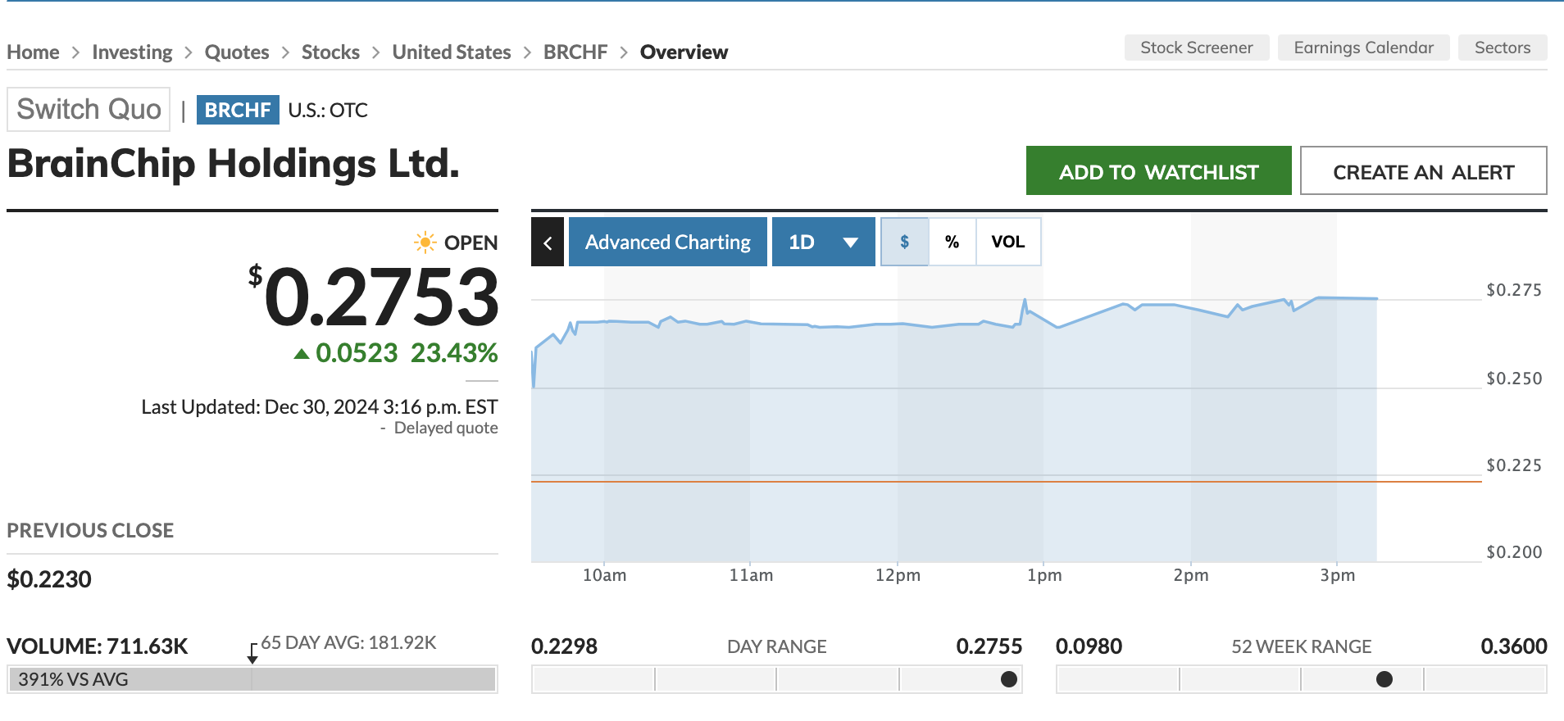Image resolution: width=1564 pixels, height=721 pixels.
Task: Click the BRCHF ticker symbol badge
Action: click(x=238, y=110)
